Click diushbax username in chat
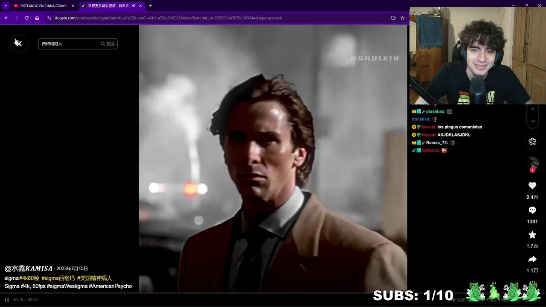This screenshot has height=307, width=546. tap(436, 111)
